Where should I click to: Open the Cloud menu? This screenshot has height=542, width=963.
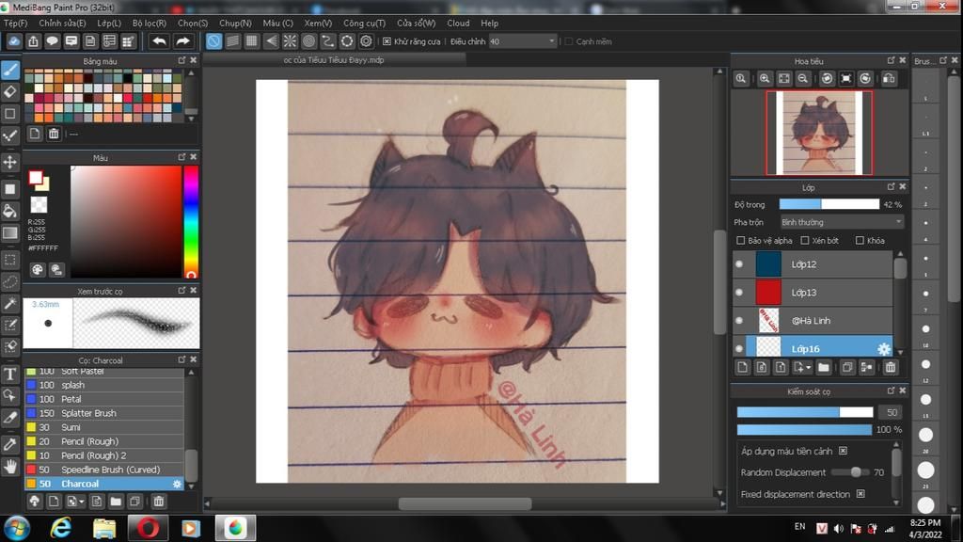coord(458,23)
